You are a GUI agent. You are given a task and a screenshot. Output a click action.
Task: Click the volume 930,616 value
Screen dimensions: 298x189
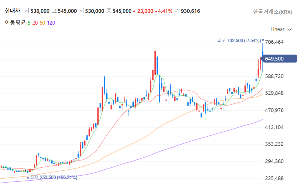point(190,11)
